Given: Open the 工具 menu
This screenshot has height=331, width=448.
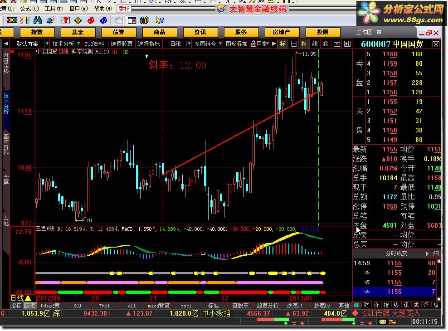Looking at the screenshot, I should pyautogui.click(x=54, y=9).
